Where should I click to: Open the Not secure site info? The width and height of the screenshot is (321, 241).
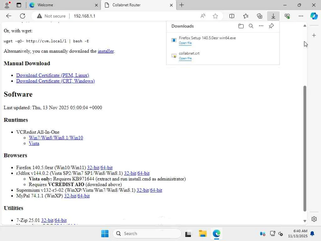click(51, 16)
